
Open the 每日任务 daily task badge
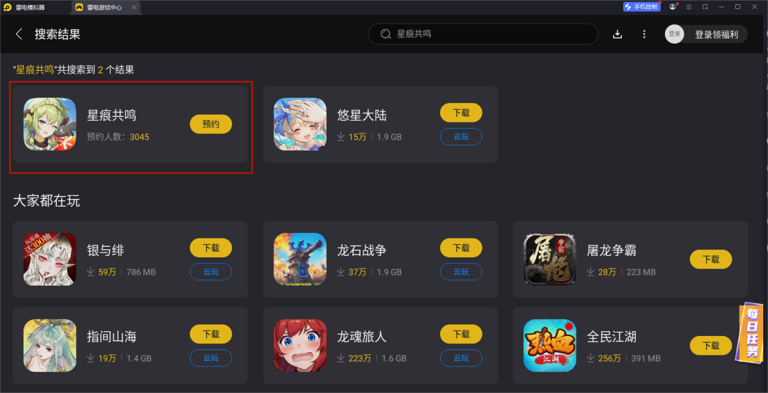(x=752, y=332)
